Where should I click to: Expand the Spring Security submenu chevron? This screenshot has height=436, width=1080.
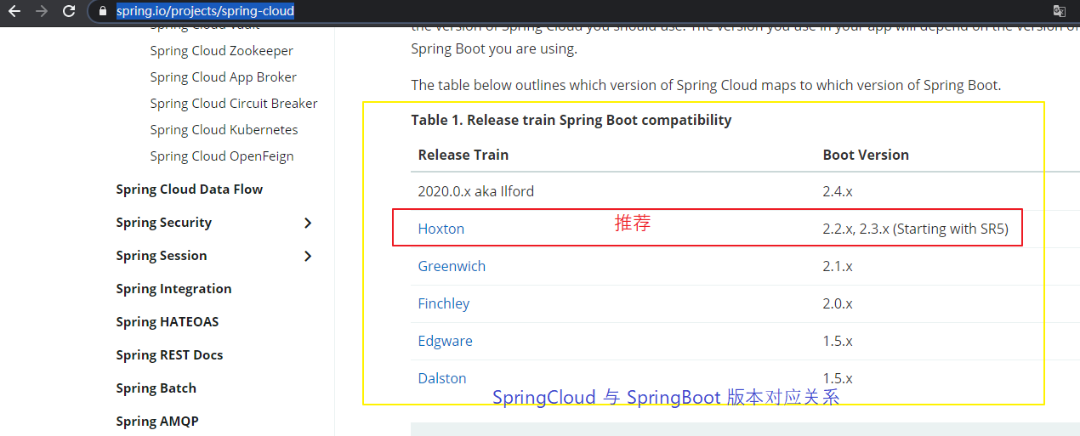(308, 223)
